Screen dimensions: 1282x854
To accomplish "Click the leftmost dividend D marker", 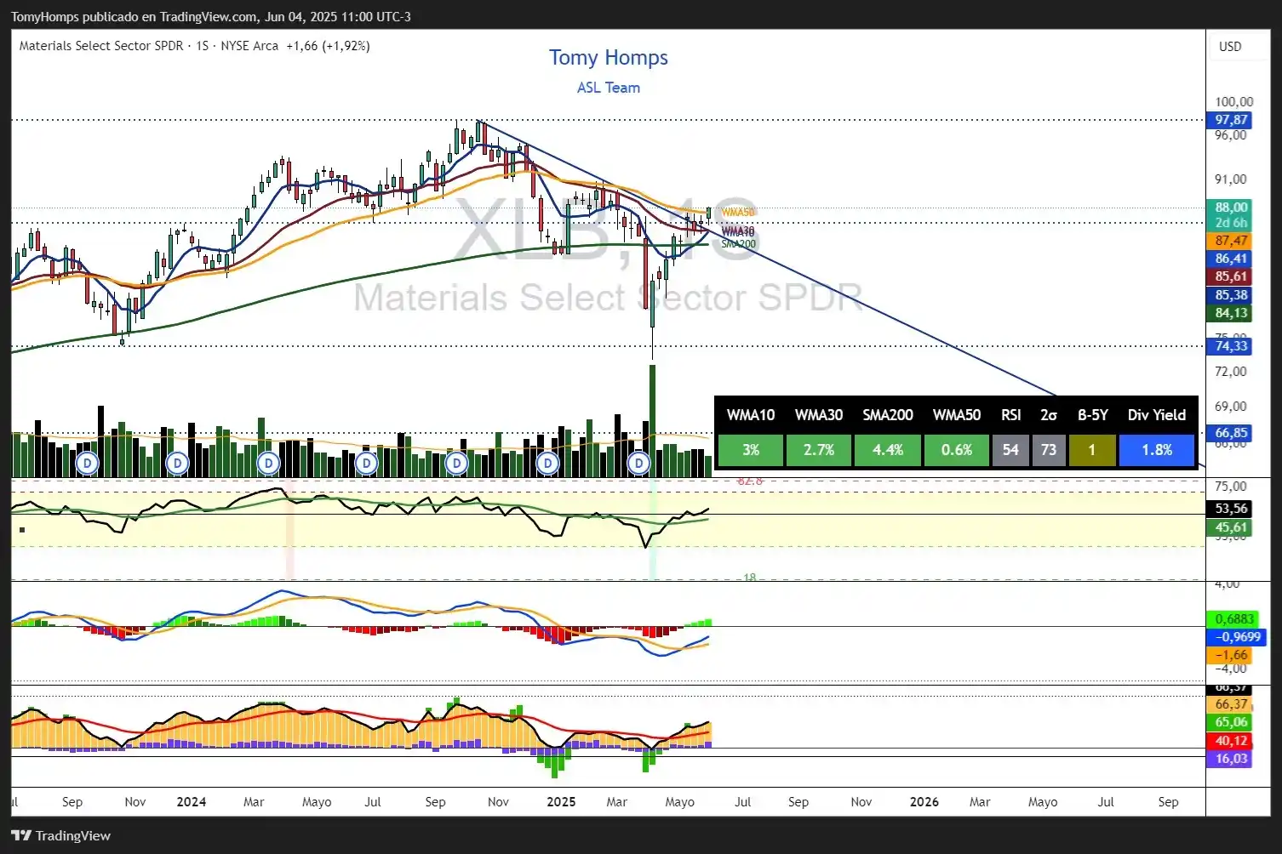I will point(87,464).
